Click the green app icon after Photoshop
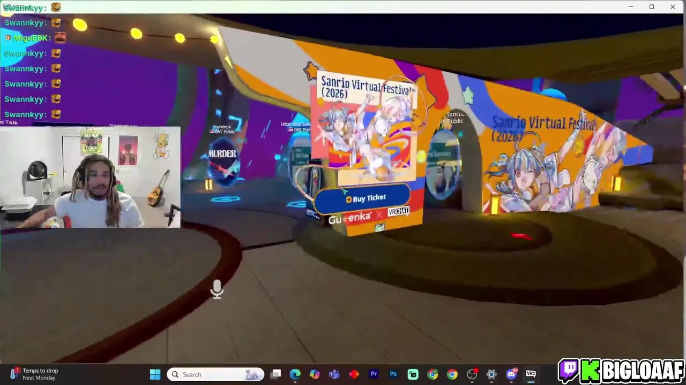The image size is (686, 385). (413, 374)
